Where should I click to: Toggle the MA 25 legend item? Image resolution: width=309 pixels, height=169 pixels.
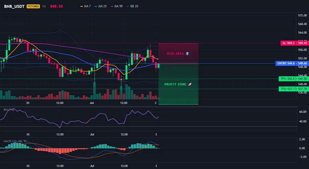point(100,6)
